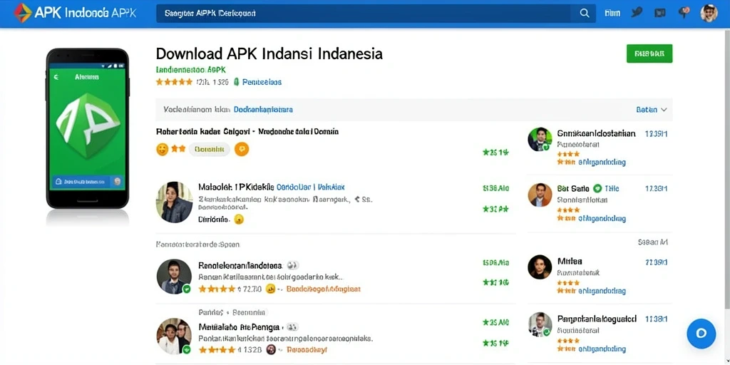
Task: Click the magnifier search icon in header
Action: click(585, 14)
